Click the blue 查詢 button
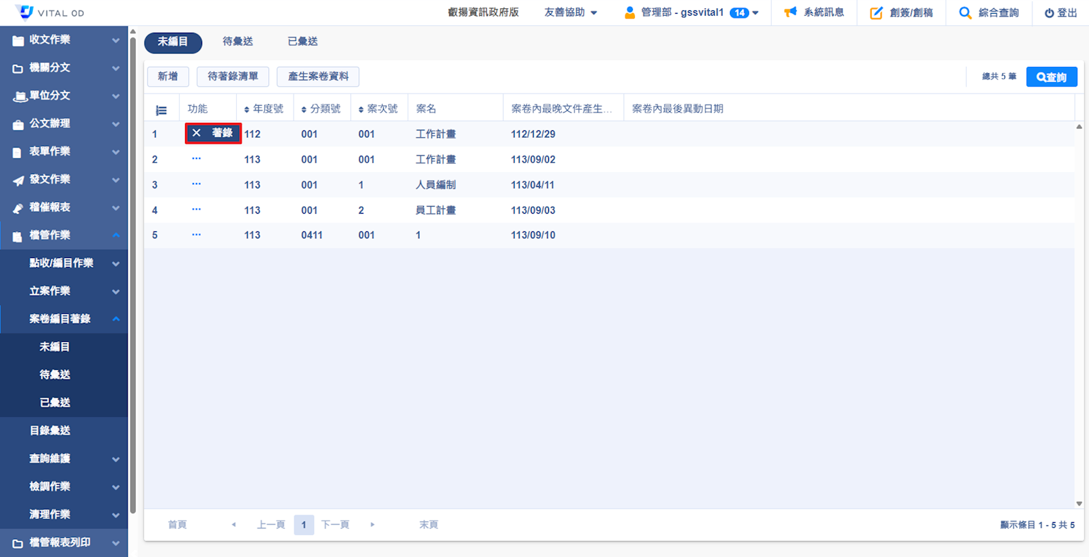This screenshot has width=1089, height=557. point(1051,77)
